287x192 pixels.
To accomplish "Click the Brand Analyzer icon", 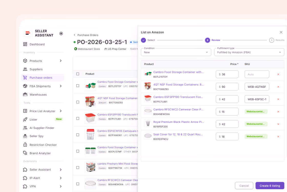I will click(x=25, y=153).
